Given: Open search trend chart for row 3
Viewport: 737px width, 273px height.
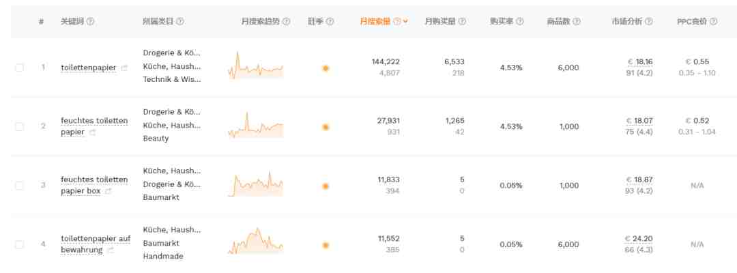Looking at the screenshot, I should click(x=256, y=184).
